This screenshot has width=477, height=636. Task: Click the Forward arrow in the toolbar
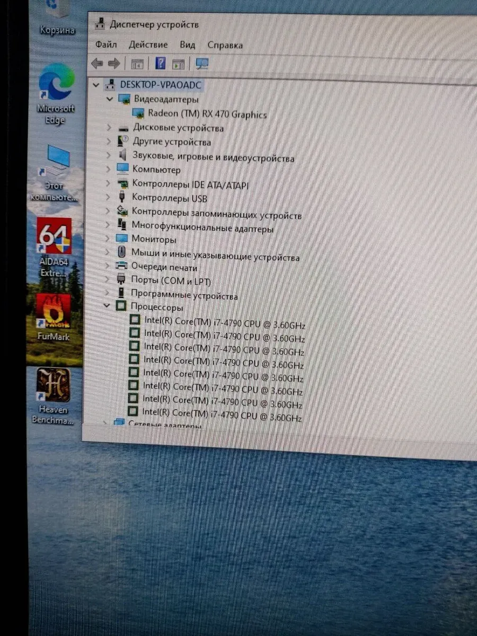point(114,64)
